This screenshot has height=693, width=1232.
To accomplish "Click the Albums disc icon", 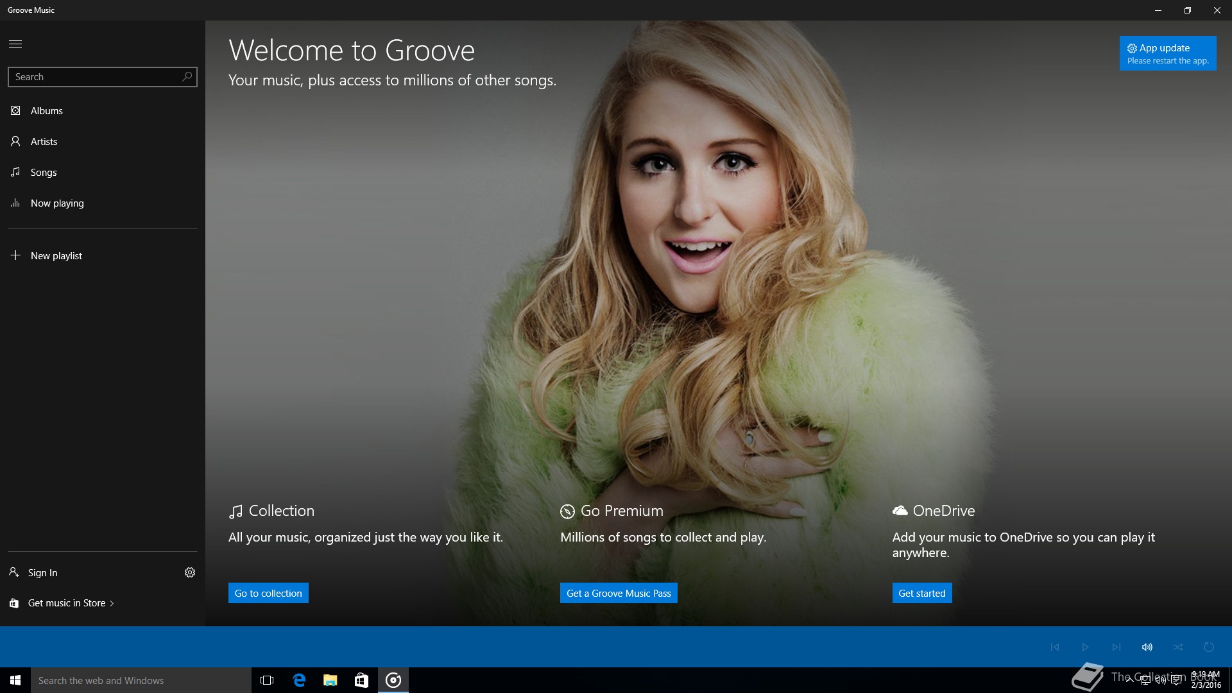I will point(15,110).
